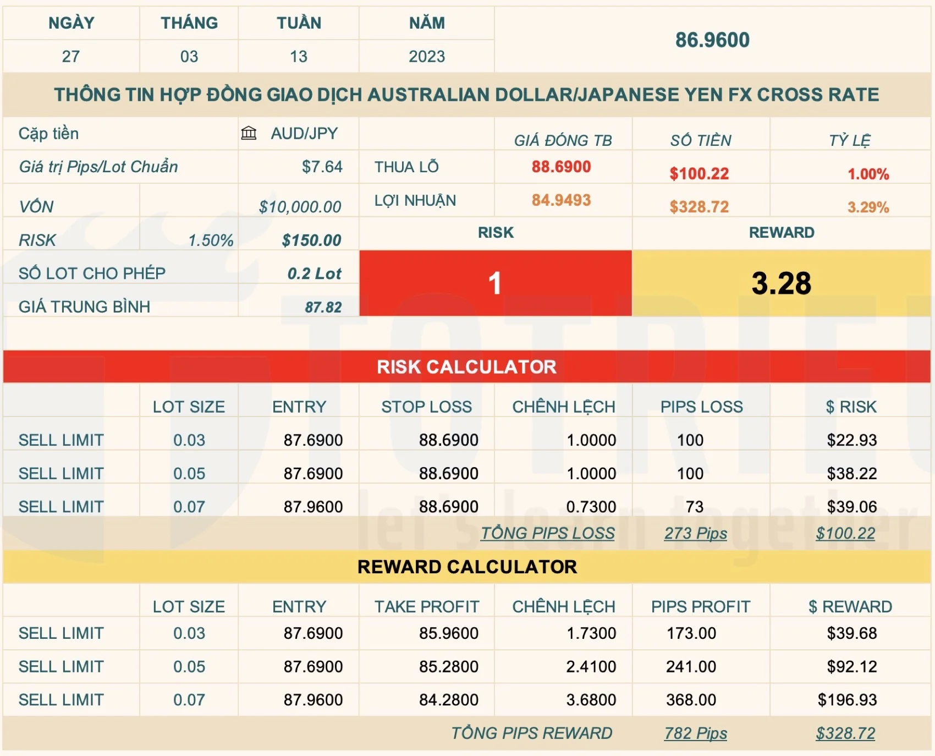
Task: Select the $196.93 reward cell
Action: (x=847, y=700)
